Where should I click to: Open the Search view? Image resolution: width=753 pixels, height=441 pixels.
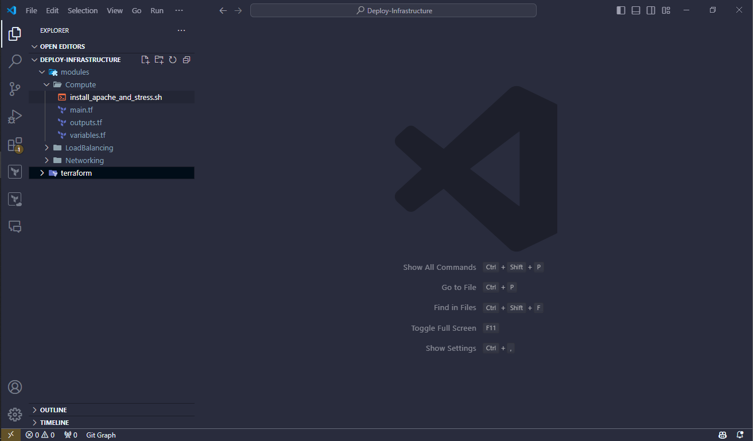click(15, 61)
